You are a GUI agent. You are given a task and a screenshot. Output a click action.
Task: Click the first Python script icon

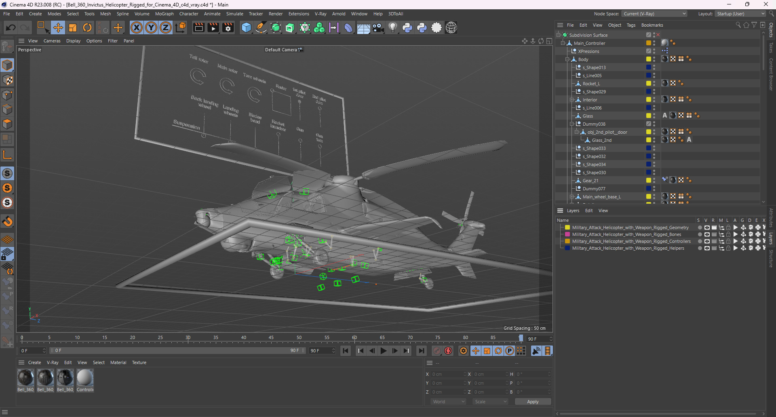407,27
